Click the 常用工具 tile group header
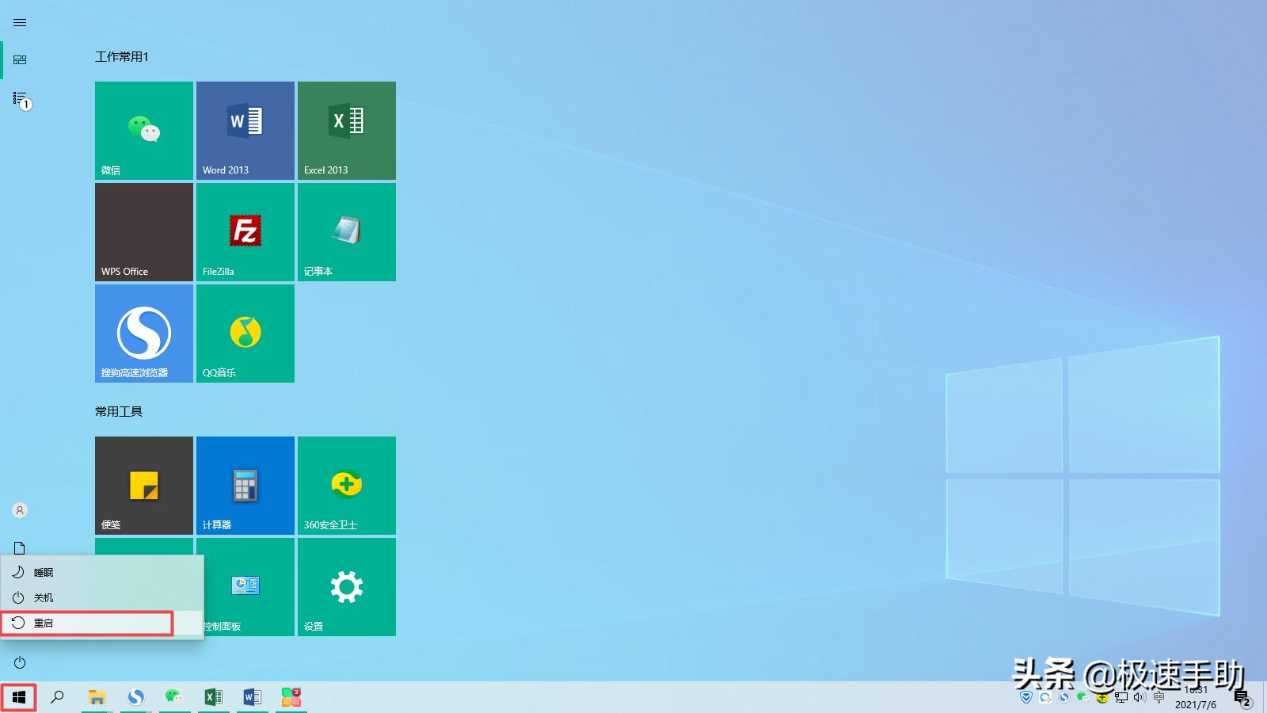Screen dimensions: 1267x713 [x=119, y=411]
